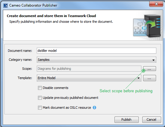Click the heading Create document and store them
The image size is (165, 127).
click(51, 16)
